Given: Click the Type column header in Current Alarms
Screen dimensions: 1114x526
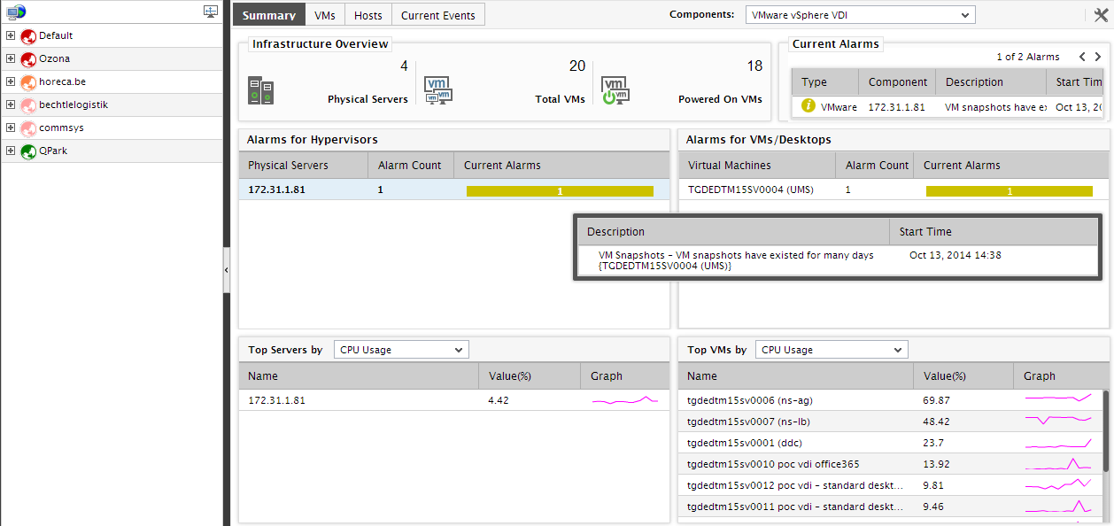Looking at the screenshot, I should point(825,82).
